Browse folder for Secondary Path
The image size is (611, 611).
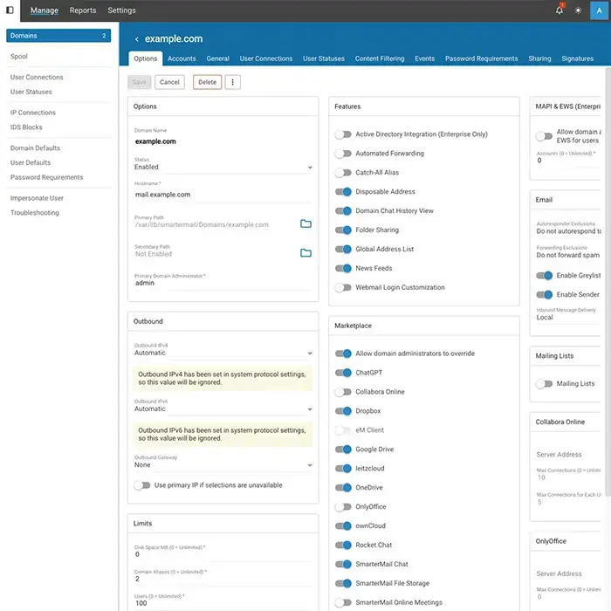point(305,253)
